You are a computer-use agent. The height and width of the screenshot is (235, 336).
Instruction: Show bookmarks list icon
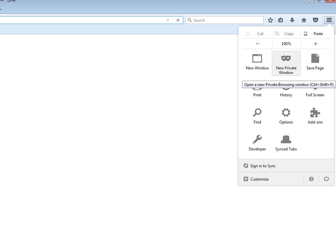(x=280, y=20)
